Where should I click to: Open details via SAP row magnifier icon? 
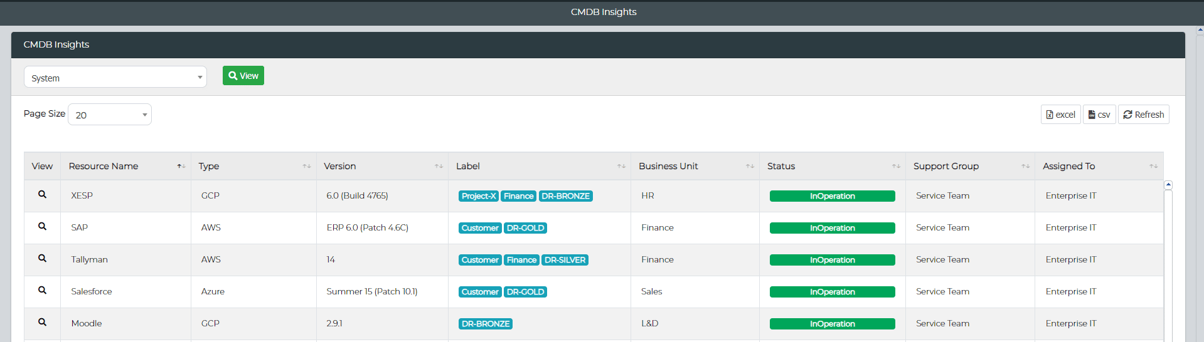(42, 227)
